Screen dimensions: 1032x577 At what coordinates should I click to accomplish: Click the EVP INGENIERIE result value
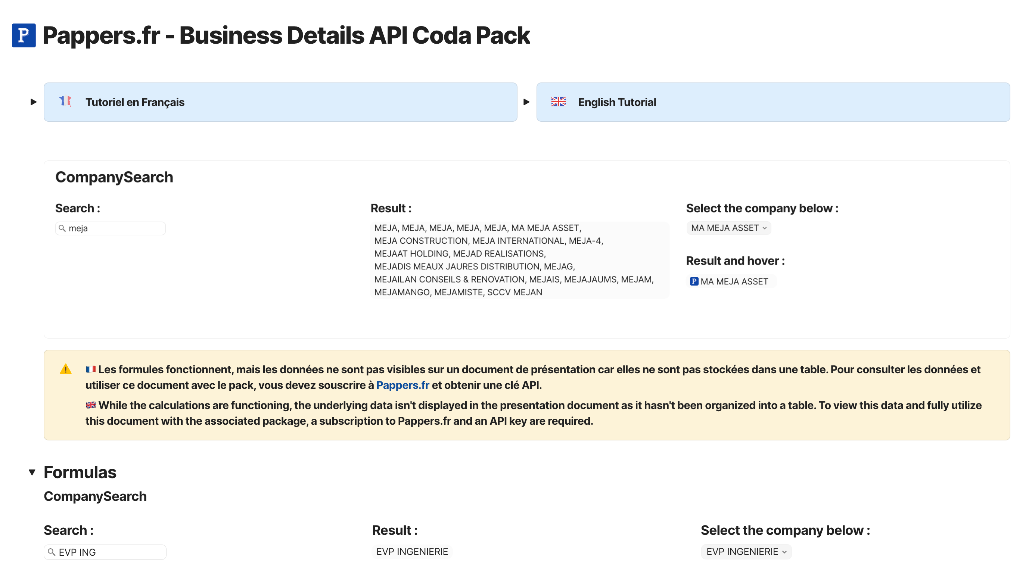pyautogui.click(x=412, y=552)
